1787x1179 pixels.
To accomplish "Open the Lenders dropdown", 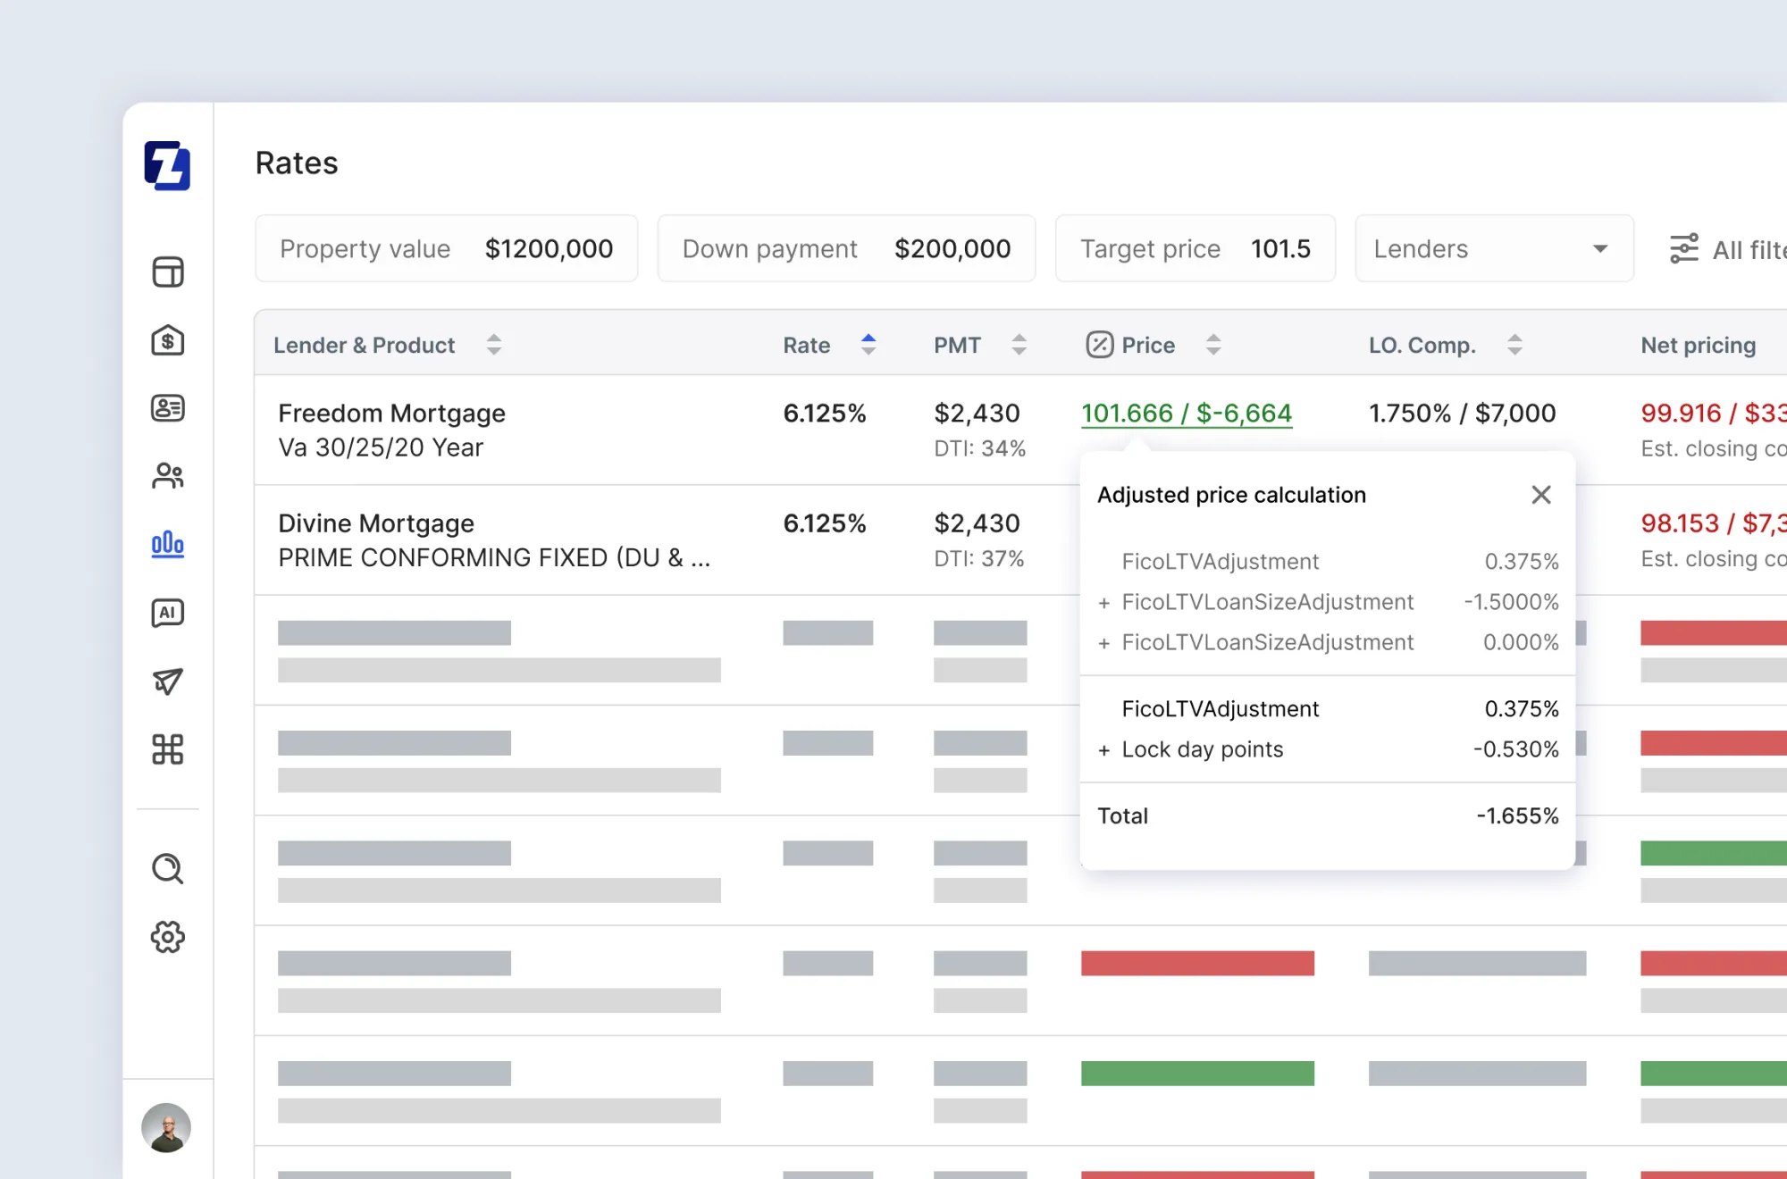I will [1493, 248].
